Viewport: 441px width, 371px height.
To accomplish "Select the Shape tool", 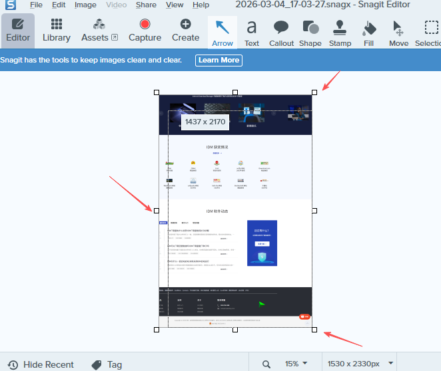I will coord(310,33).
